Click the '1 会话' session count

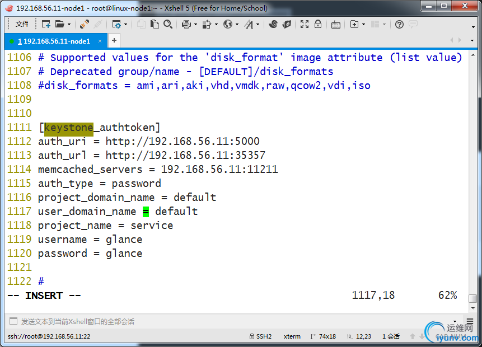pyautogui.click(x=391, y=336)
